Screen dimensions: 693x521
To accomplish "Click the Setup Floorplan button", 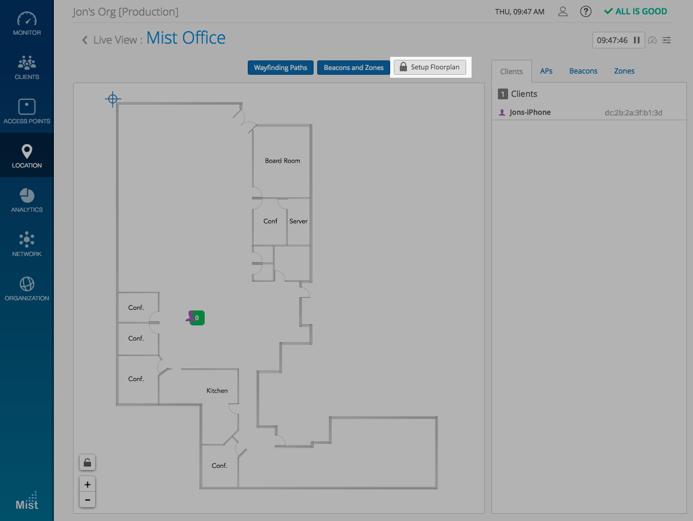I will point(430,67).
